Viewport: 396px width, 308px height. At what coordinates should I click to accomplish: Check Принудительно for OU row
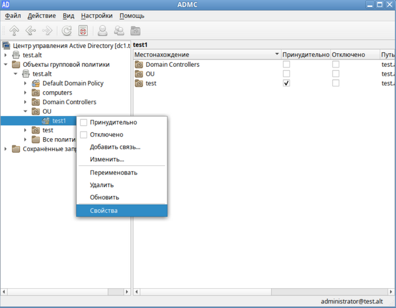[x=286, y=74]
